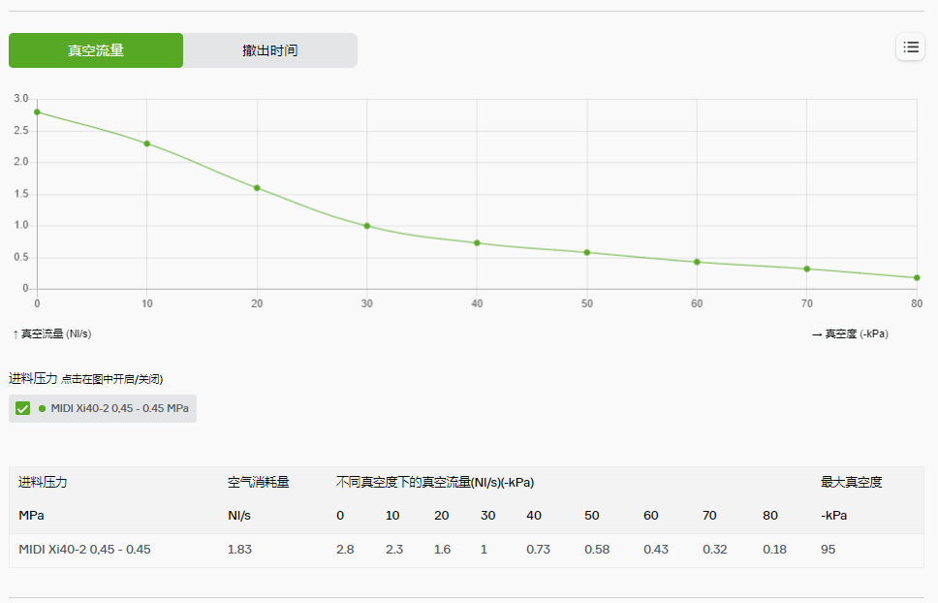The width and height of the screenshot is (938, 603).
Task: Switch to the 撤出时间 tab
Action: click(270, 50)
